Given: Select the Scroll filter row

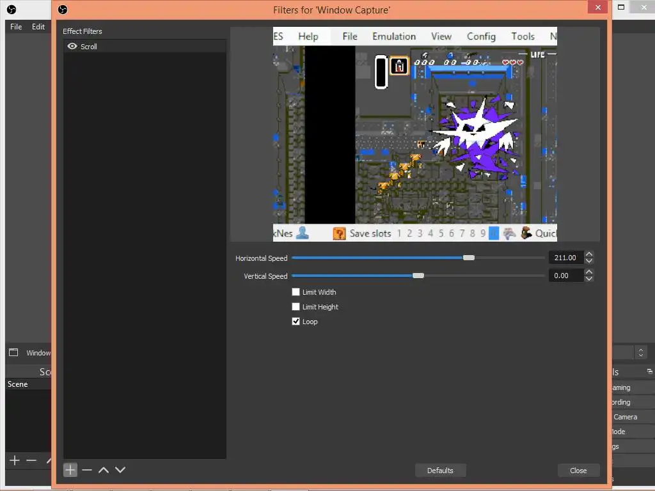Looking at the screenshot, I should (145, 46).
